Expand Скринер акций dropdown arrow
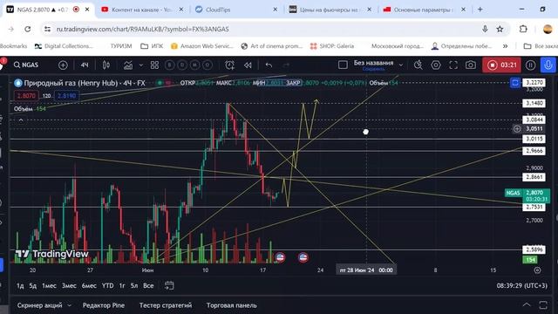Screen dimensions: 558x314 click(69, 305)
